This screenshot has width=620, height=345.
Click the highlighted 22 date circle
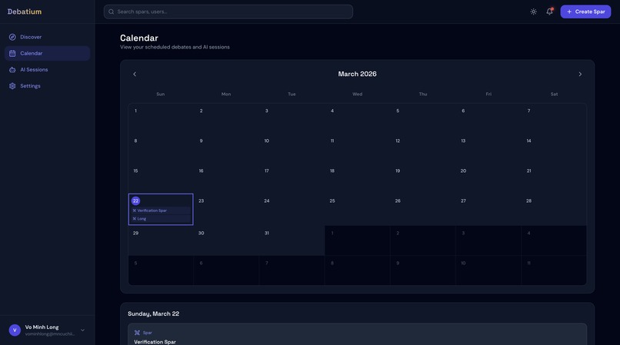pyautogui.click(x=135, y=201)
